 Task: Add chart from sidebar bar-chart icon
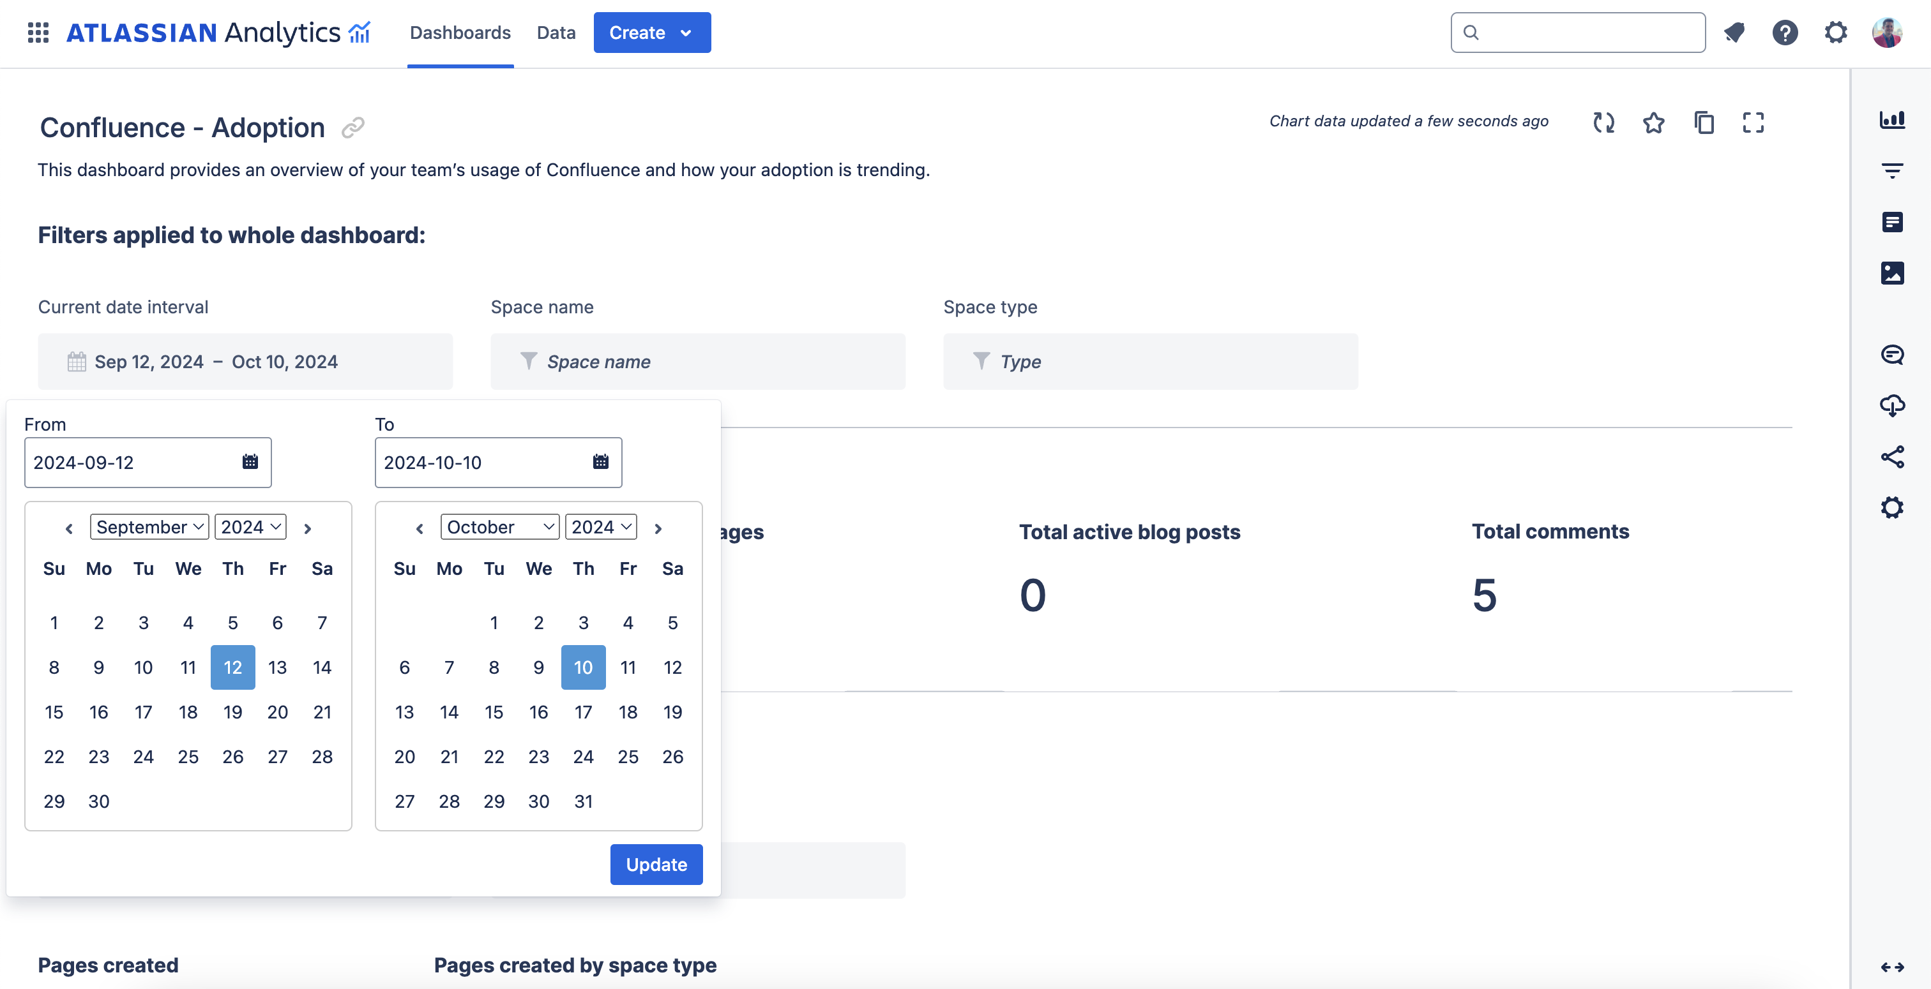pos(1892,119)
